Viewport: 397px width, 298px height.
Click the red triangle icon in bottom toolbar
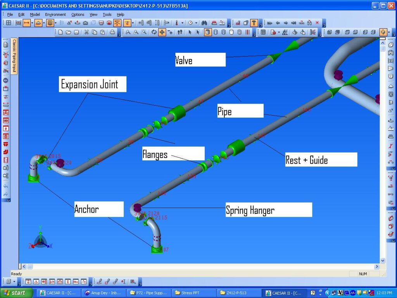click(36, 282)
